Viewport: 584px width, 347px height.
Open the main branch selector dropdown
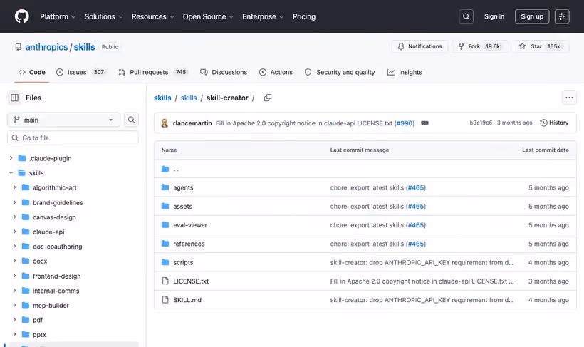(63, 120)
